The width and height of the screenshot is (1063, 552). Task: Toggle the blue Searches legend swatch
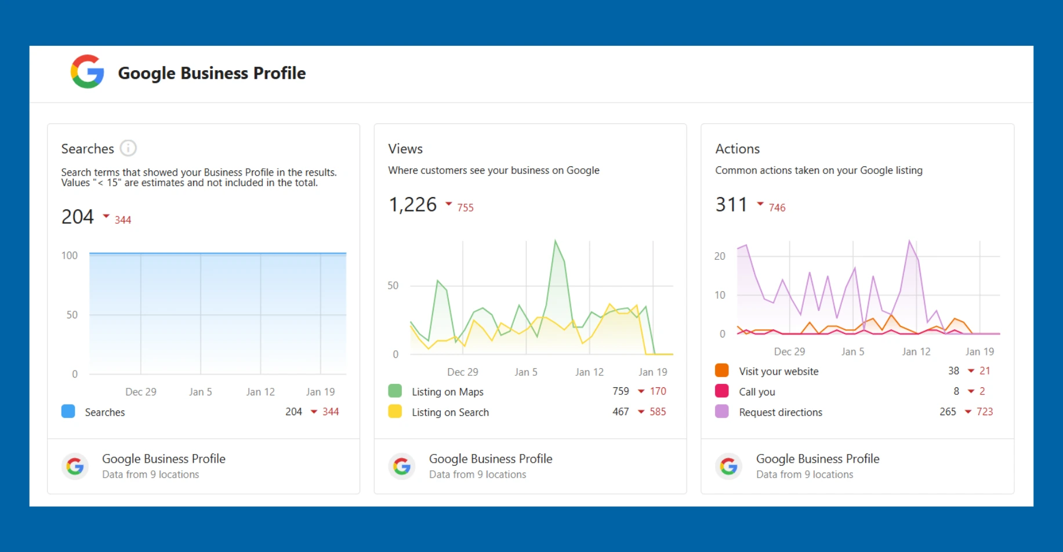click(68, 411)
